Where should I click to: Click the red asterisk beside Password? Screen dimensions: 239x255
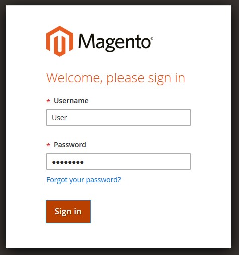48,145
